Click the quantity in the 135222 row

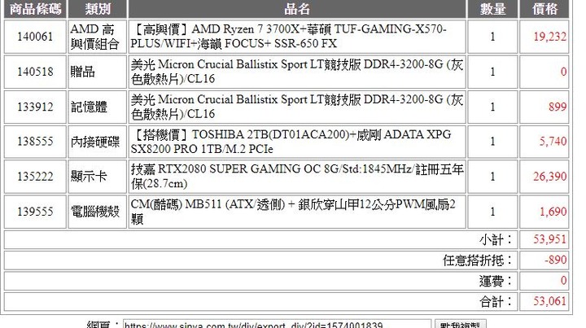492,177
